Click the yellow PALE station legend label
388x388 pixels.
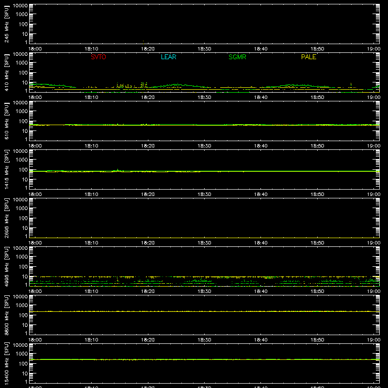click(x=308, y=57)
